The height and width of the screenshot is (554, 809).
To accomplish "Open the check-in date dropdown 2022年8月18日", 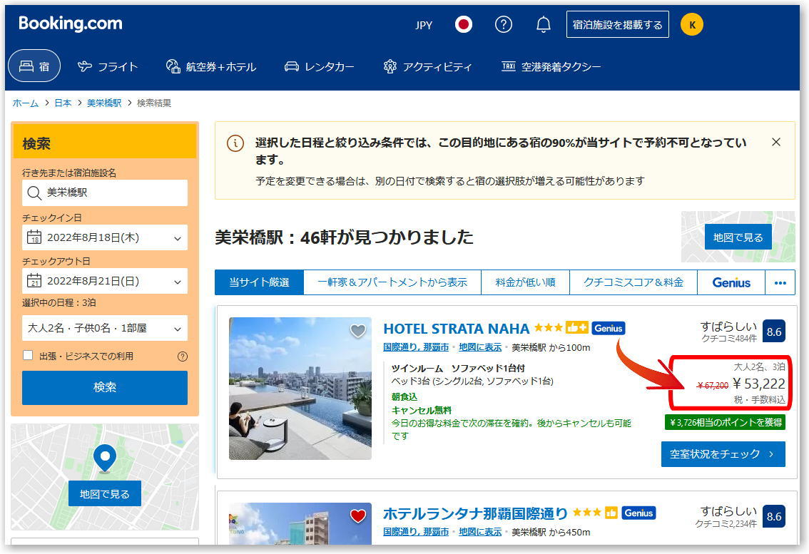I will [x=105, y=237].
